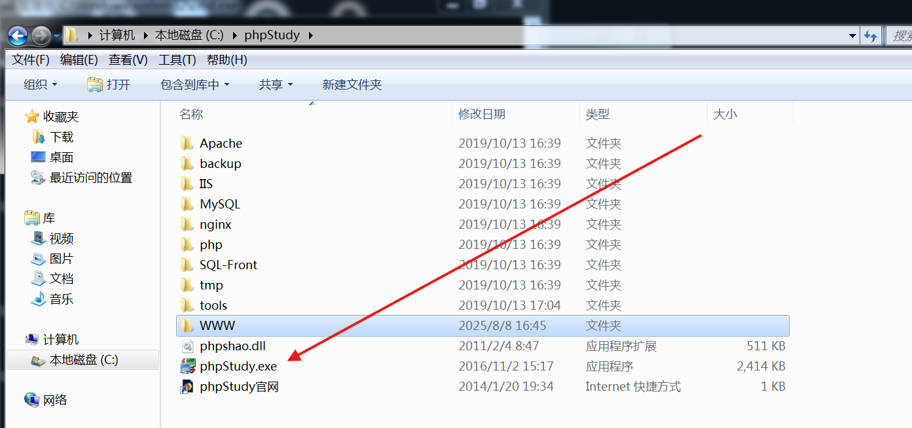
Task: Expand the arrow between 计算机 and 本地磁盘
Action: pyautogui.click(x=145, y=35)
